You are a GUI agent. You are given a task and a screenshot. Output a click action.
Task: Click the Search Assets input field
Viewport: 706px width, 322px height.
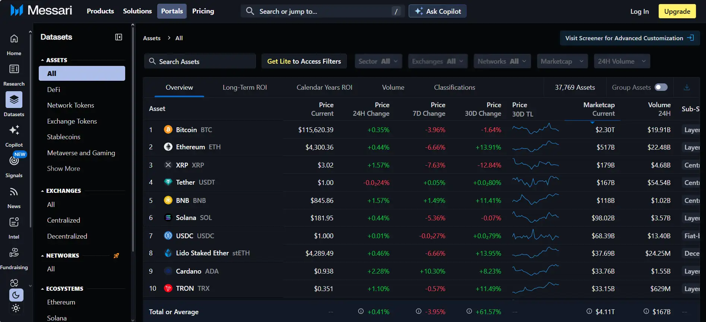[200, 62]
